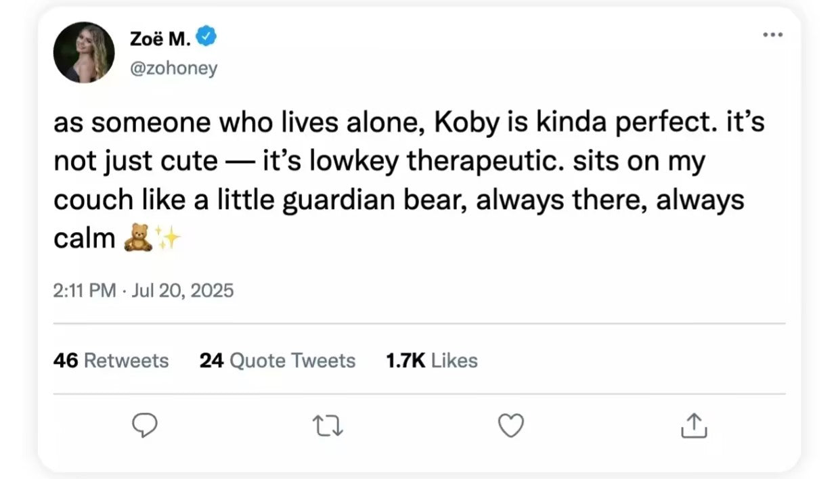Like the tweet with the heart icon
The height and width of the screenshot is (479, 836).
[x=510, y=426]
